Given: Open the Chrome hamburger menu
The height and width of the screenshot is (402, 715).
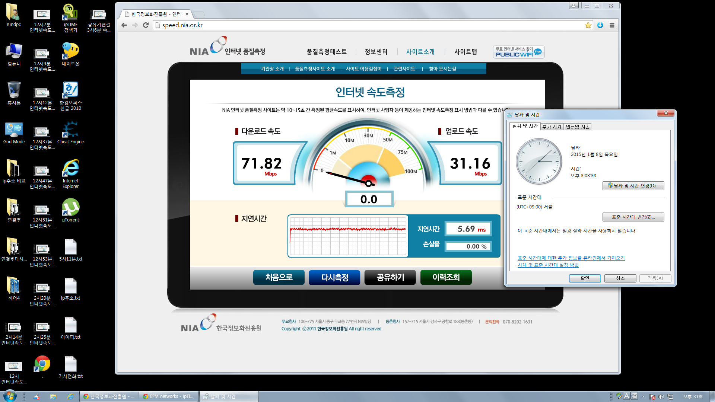Looking at the screenshot, I should point(612,25).
